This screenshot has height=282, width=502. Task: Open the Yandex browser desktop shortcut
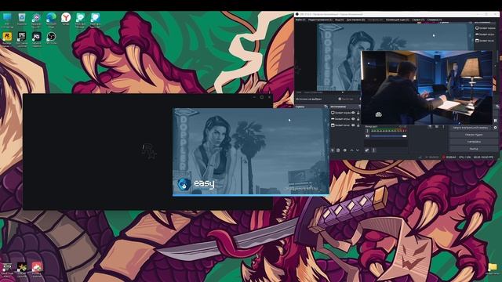66,19
